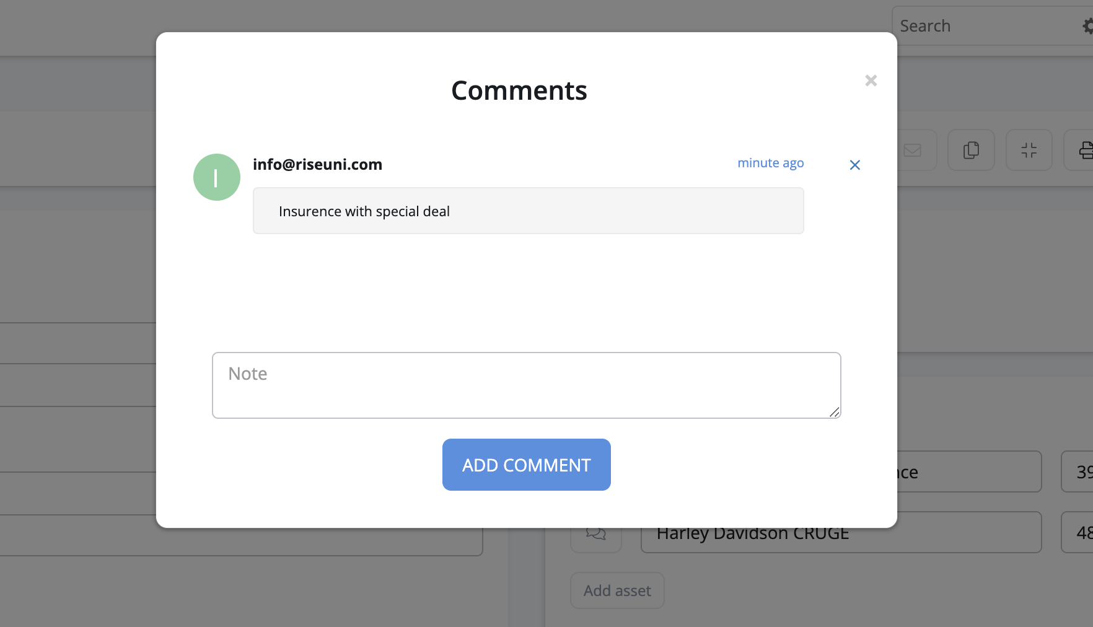The height and width of the screenshot is (627, 1093).
Task: Click the value field starting with 48
Action: click(1079, 533)
